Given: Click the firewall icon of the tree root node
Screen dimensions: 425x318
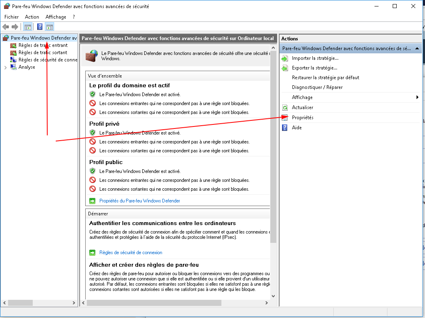Looking at the screenshot, I should [x=6, y=38].
